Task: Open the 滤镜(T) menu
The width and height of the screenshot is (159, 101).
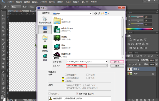Action: (60, 2)
